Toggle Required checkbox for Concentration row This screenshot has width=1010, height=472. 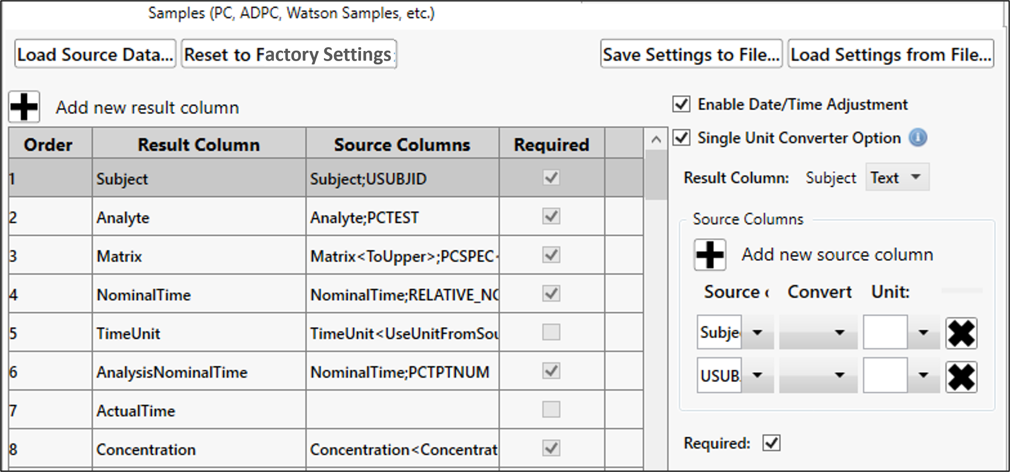[x=551, y=448]
